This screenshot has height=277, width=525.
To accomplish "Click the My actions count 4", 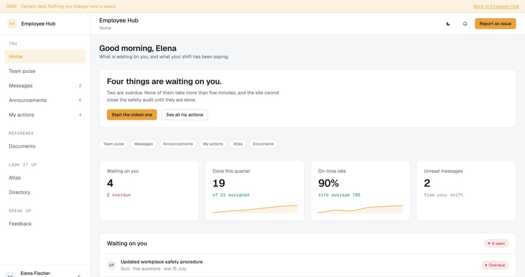I will coord(80,115).
